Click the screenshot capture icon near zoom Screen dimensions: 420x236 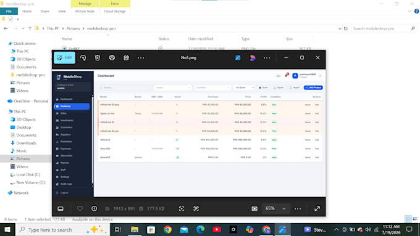click(x=254, y=208)
